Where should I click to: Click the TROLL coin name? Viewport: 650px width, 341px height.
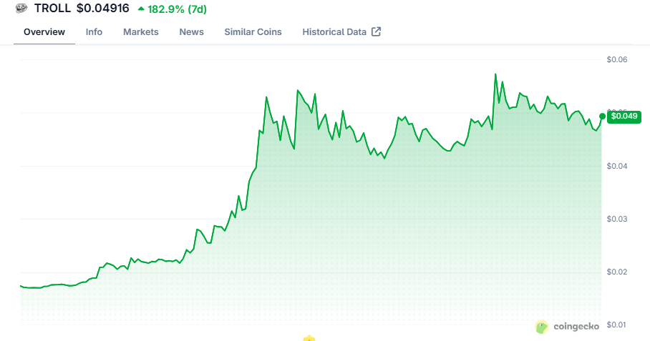[52, 9]
